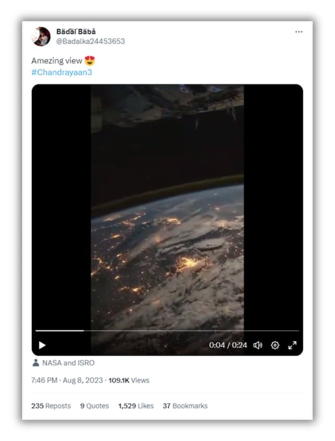This screenshot has height=441, width=335.
Task: Open video settings gear
Action: point(275,345)
